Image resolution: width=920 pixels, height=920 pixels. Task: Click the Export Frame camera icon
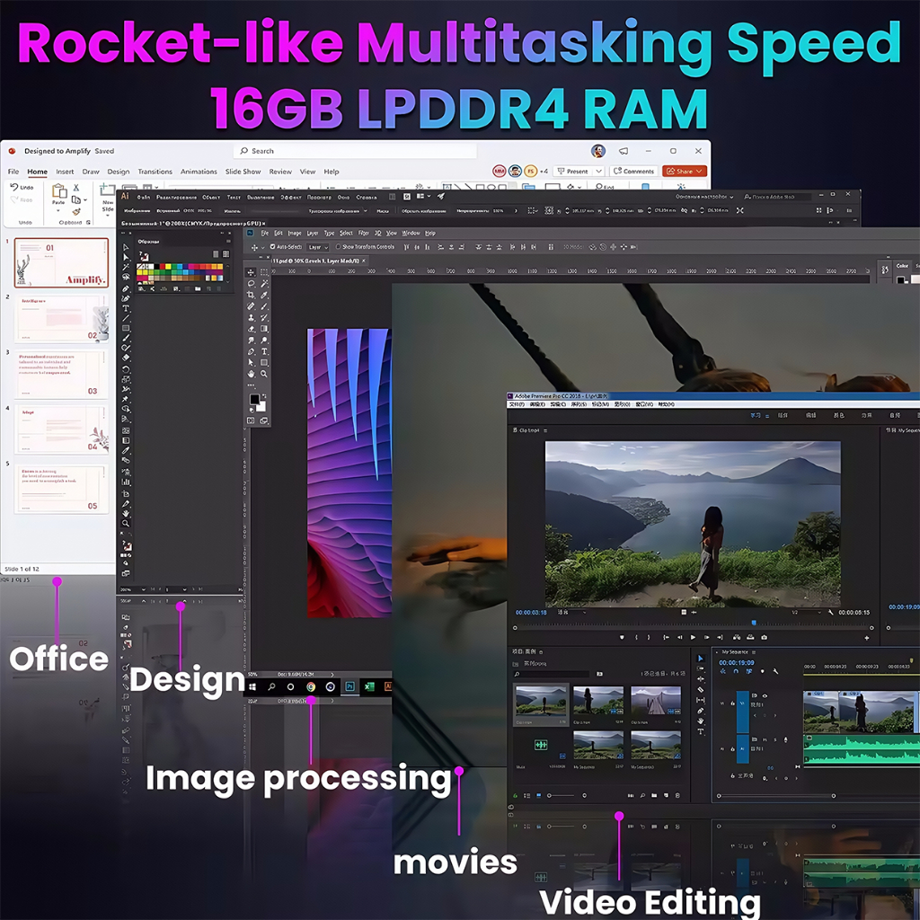(x=764, y=637)
